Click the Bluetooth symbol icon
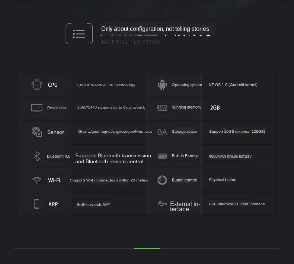The image size is (294, 264). (x=36, y=156)
